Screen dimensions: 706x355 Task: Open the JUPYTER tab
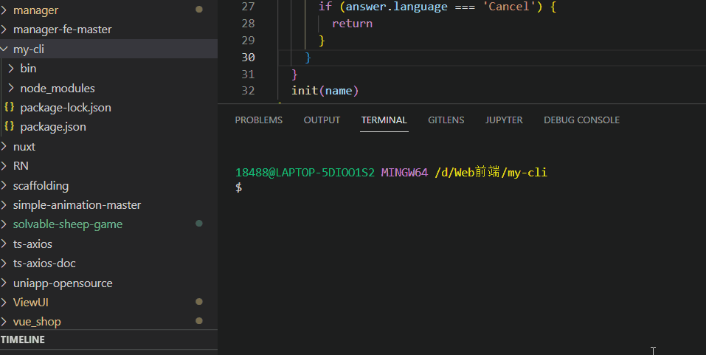tap(504, 120)
